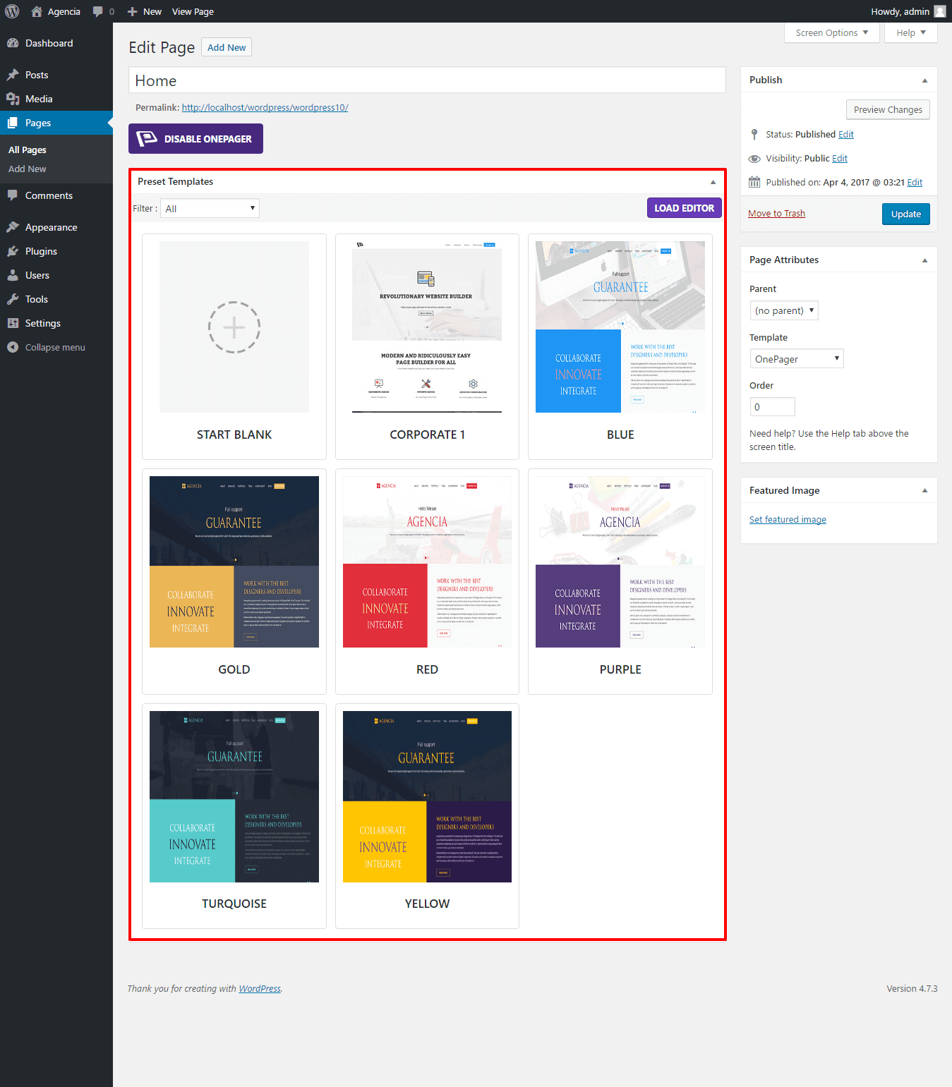Viewport: 952px width, 1087px height.
Task: Open the Filter dropdown set to All
Action: click(x=210, y=209)
